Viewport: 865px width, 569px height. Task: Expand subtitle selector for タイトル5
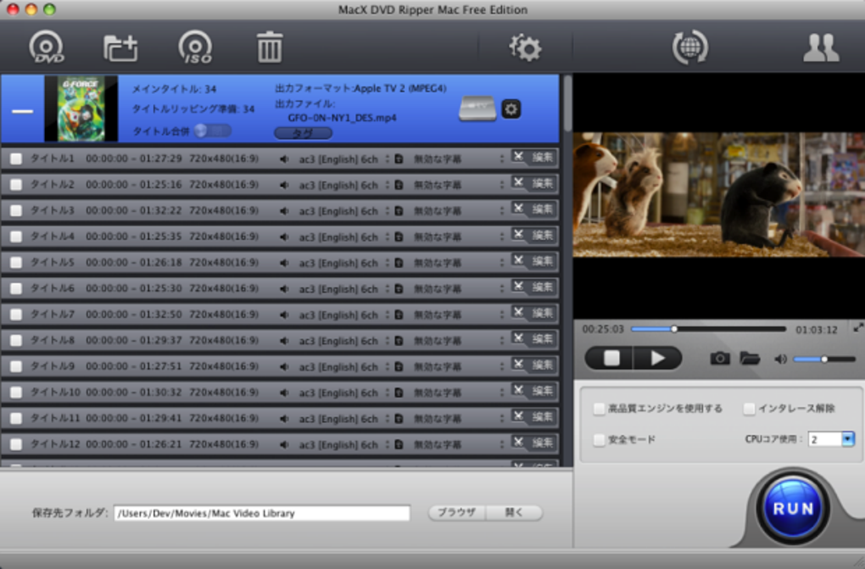coord(501,263)
